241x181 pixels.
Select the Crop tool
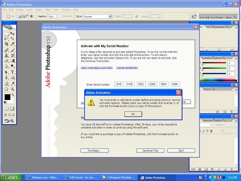(x=6, y=44)
